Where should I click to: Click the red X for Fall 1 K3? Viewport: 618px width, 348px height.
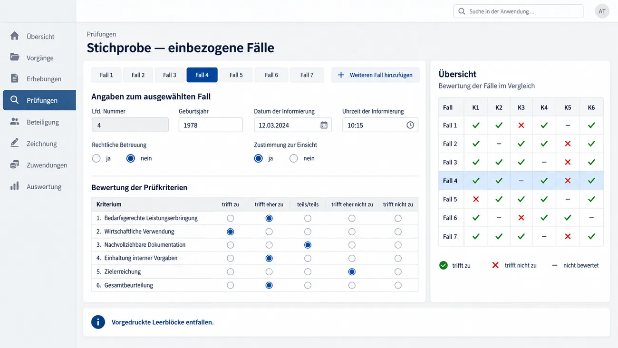(x=521, y=126)
